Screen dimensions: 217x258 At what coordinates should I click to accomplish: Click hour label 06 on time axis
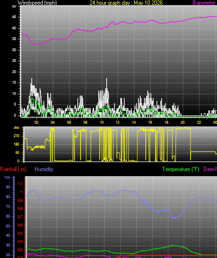69,122
